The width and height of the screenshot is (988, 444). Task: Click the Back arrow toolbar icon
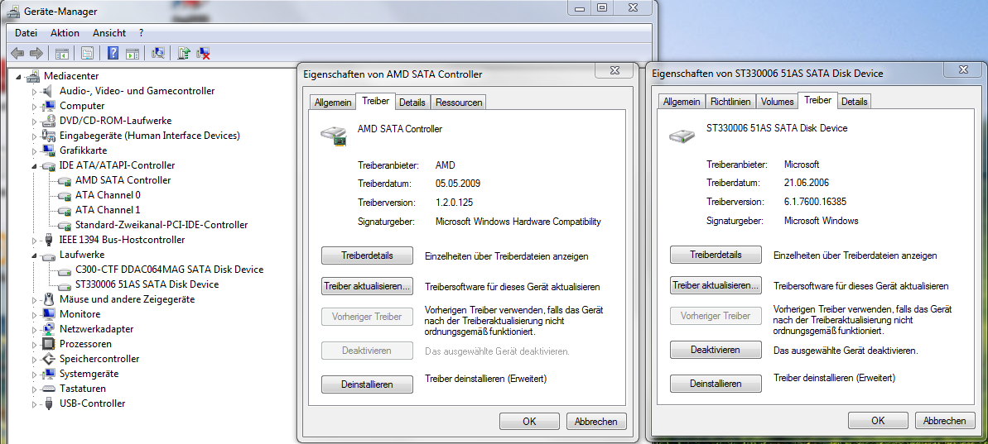(17, 54)
